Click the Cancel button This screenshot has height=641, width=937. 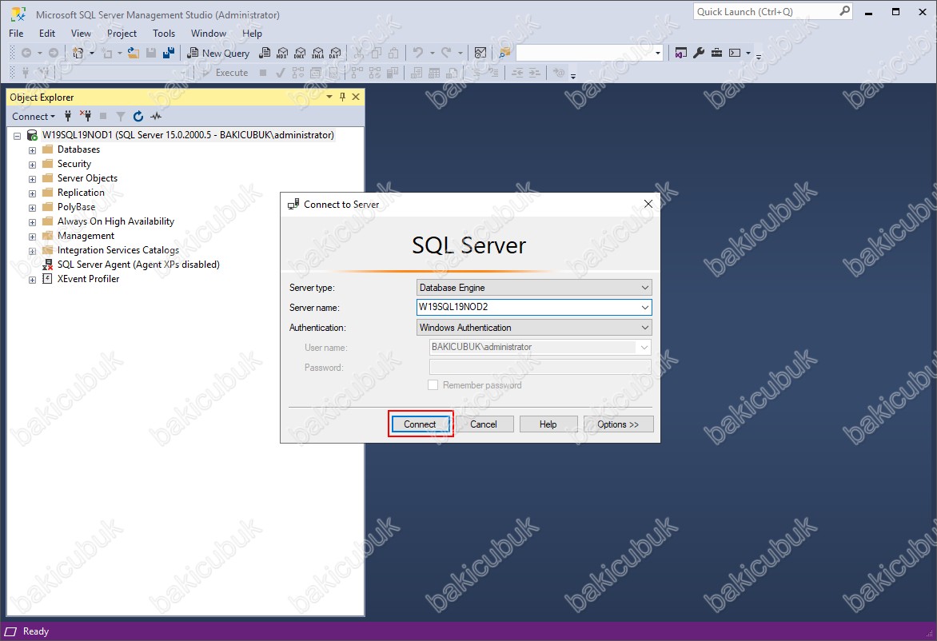[484, 424]
